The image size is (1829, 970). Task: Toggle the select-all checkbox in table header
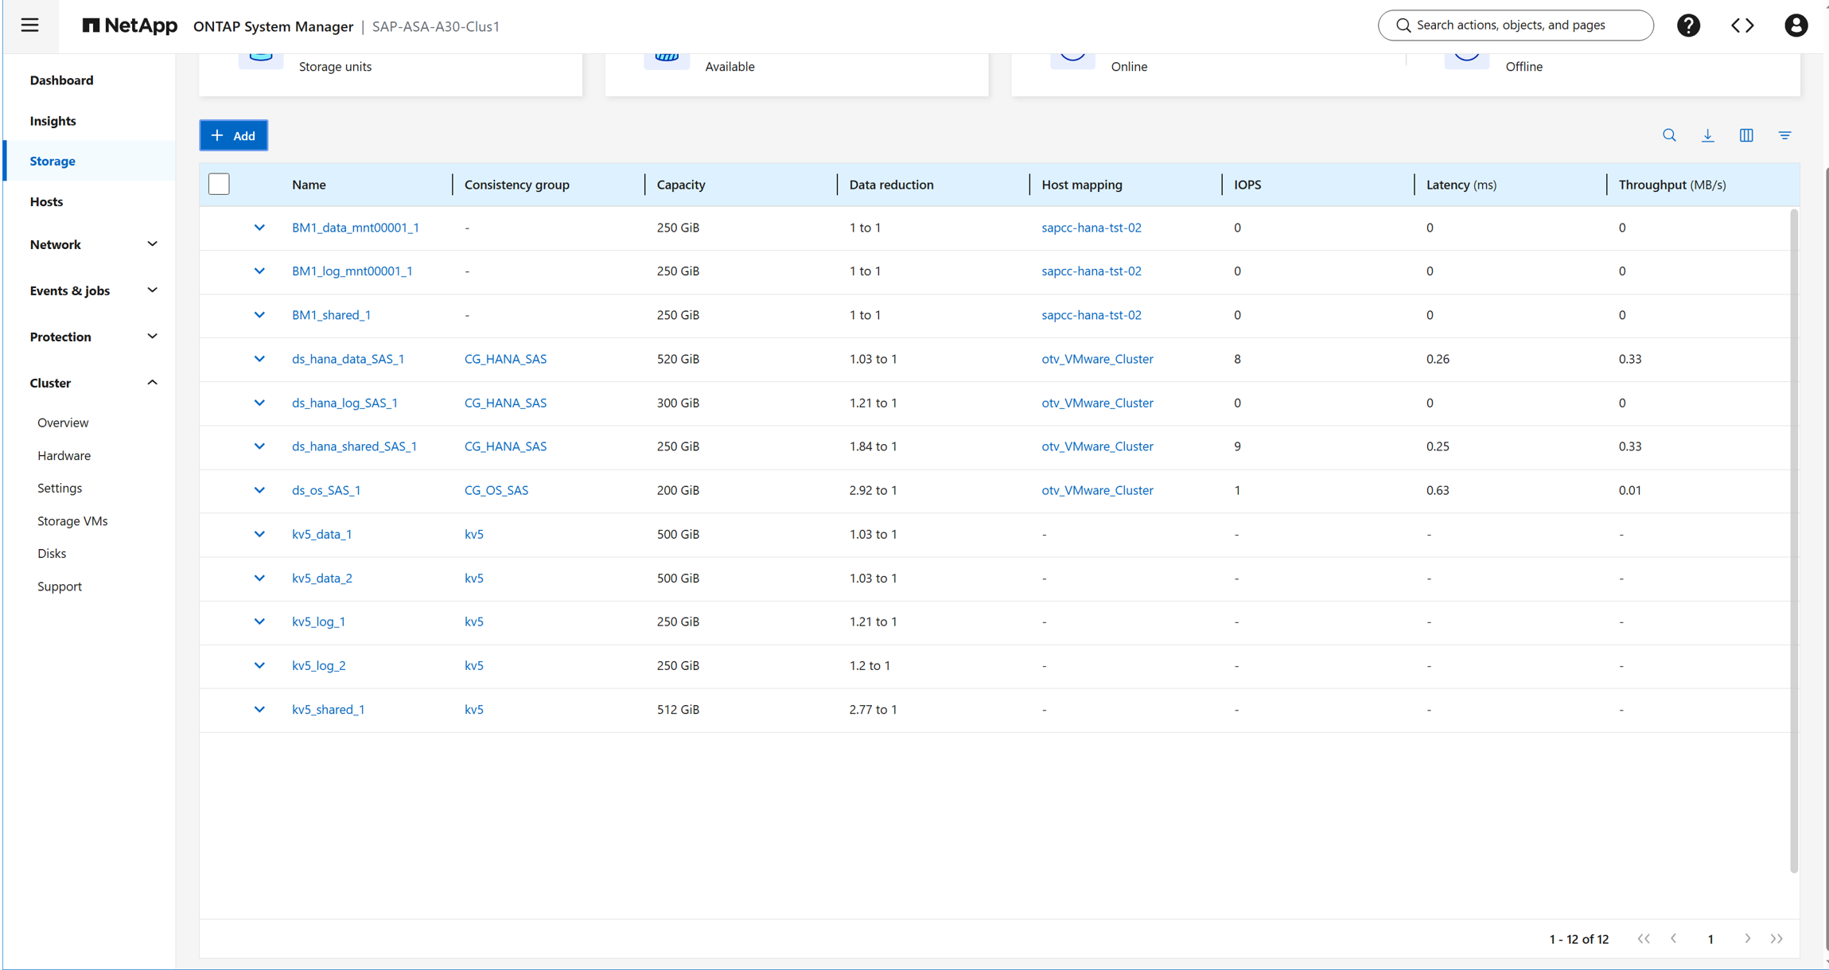[x=219, y=185]
